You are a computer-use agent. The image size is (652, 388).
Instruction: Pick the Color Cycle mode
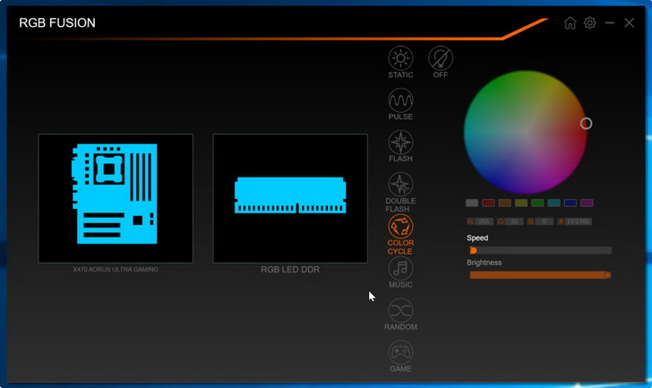point(400,226)
